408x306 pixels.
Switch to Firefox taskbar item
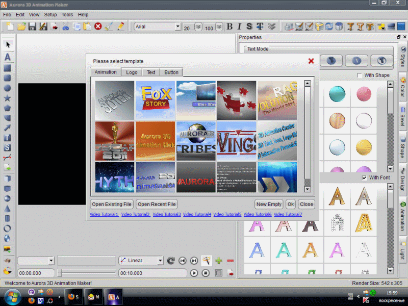pos(73,297)
